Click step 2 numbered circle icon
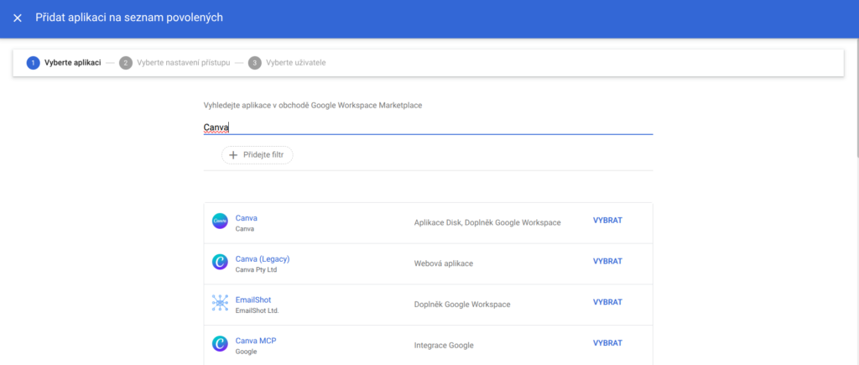This screenshot has height=365, width=859. [x=126, y=63]
